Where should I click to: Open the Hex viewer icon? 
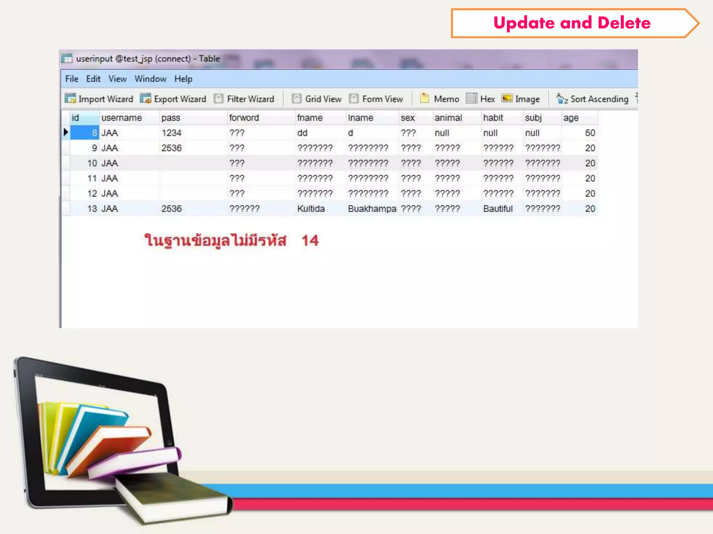pyautogui.click(x=471, y=98)
